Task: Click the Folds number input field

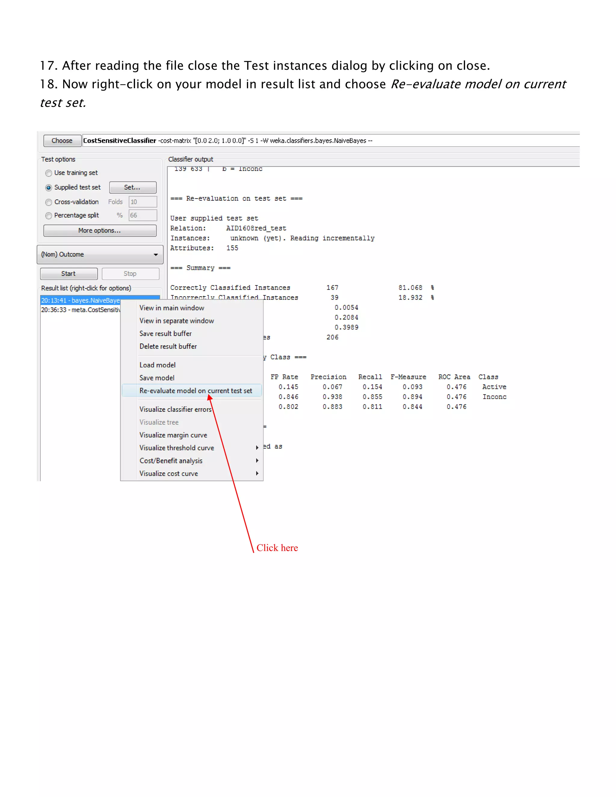Action: point(143,202)
